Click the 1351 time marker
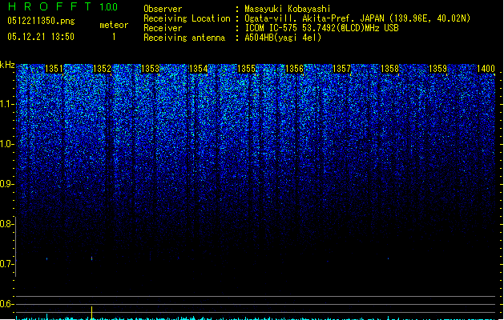 [x=54, y=69]
